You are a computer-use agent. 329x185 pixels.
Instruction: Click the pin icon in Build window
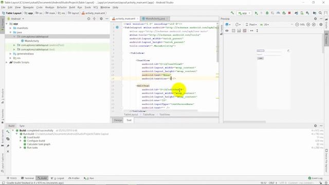[8, 145]
